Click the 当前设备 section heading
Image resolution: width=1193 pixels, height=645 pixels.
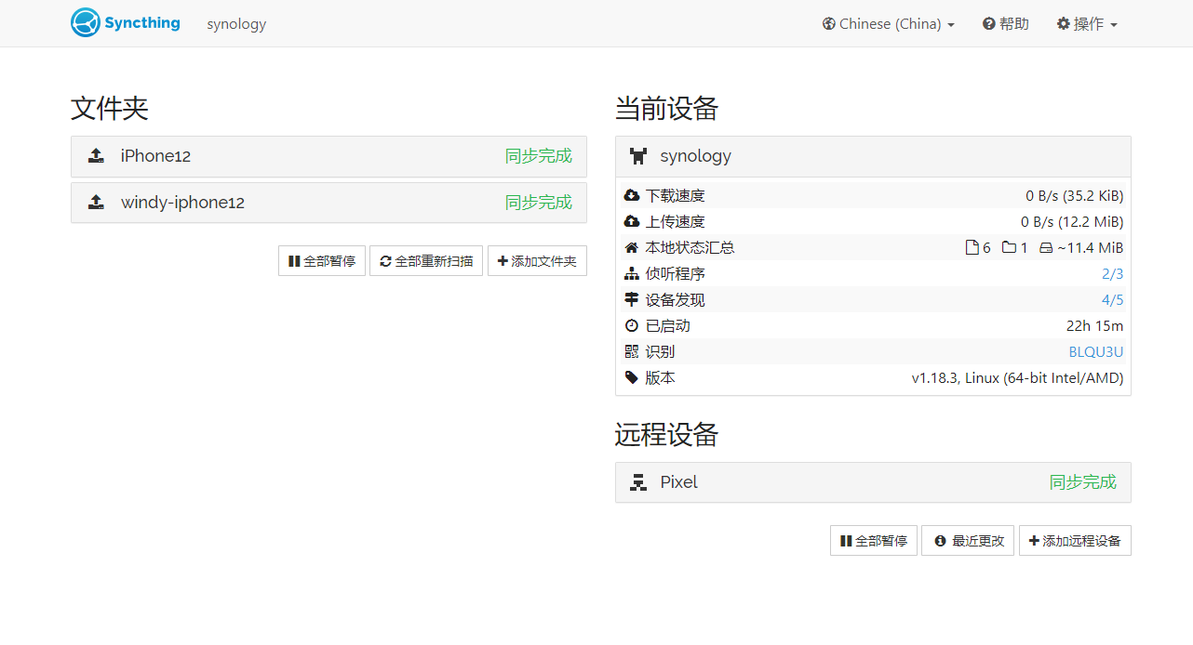click(x=667, y=109)
